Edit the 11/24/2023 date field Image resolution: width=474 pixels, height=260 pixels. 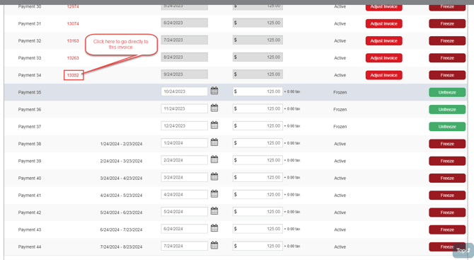(185, 108)
